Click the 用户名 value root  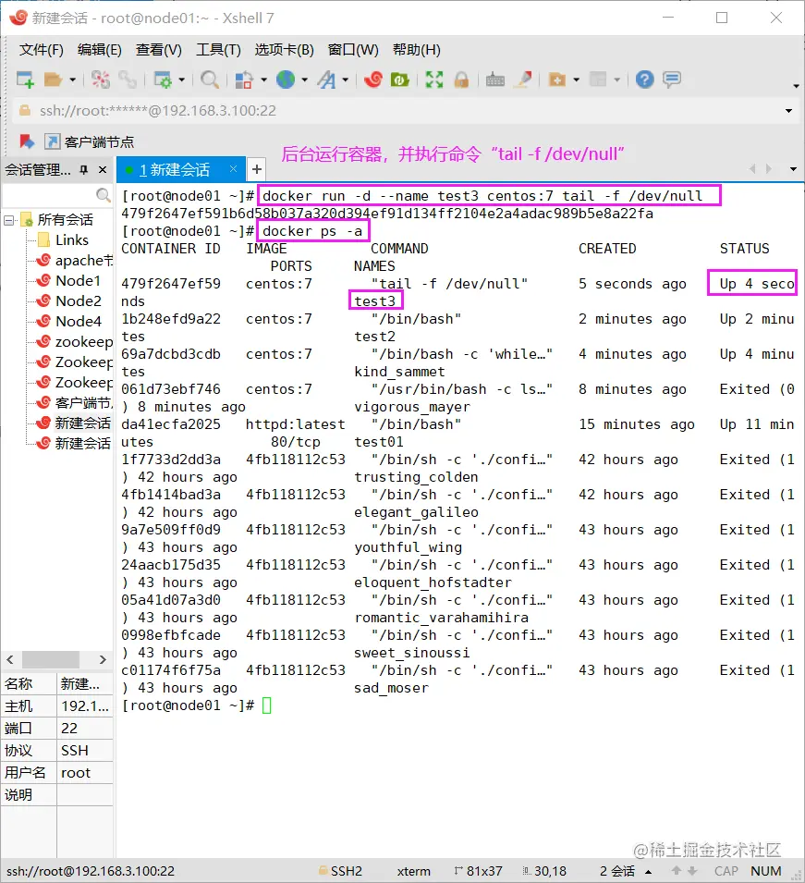85,773
